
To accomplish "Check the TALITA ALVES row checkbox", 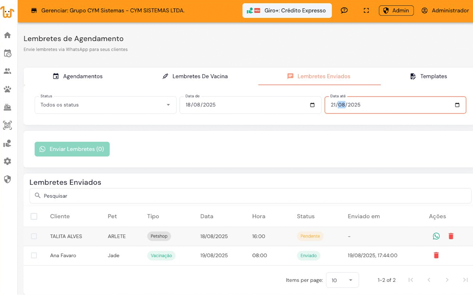I will coord(34,236).
